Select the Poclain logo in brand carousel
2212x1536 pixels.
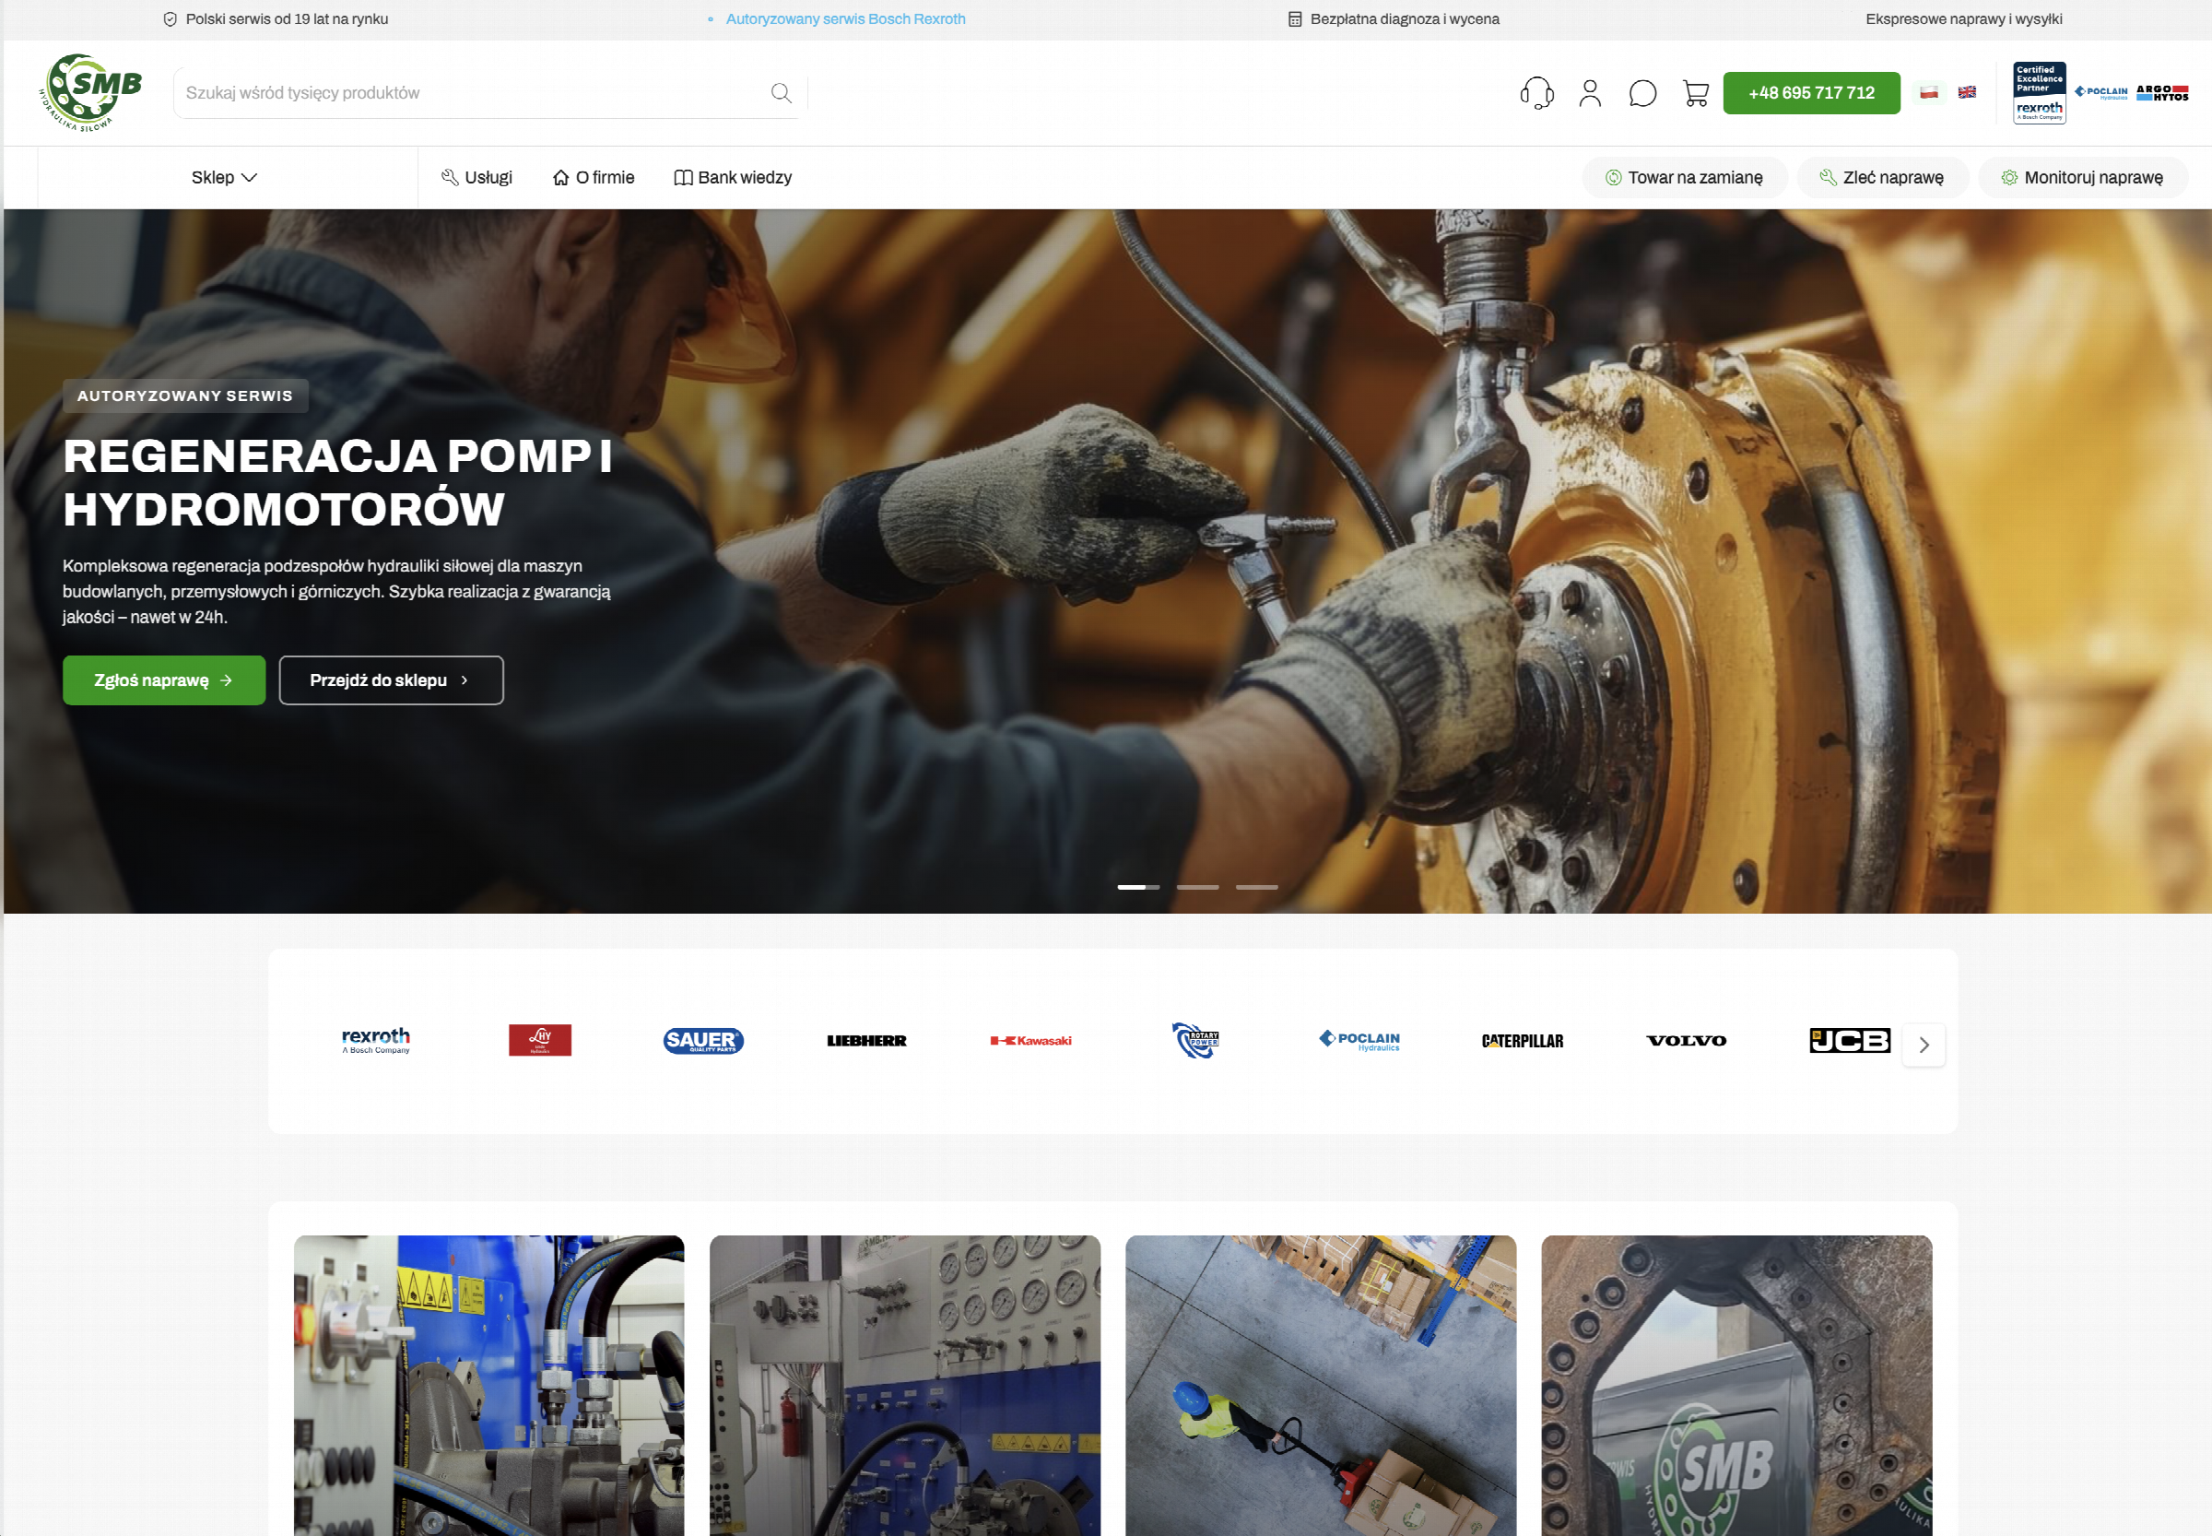(x=1359, y=1040)
